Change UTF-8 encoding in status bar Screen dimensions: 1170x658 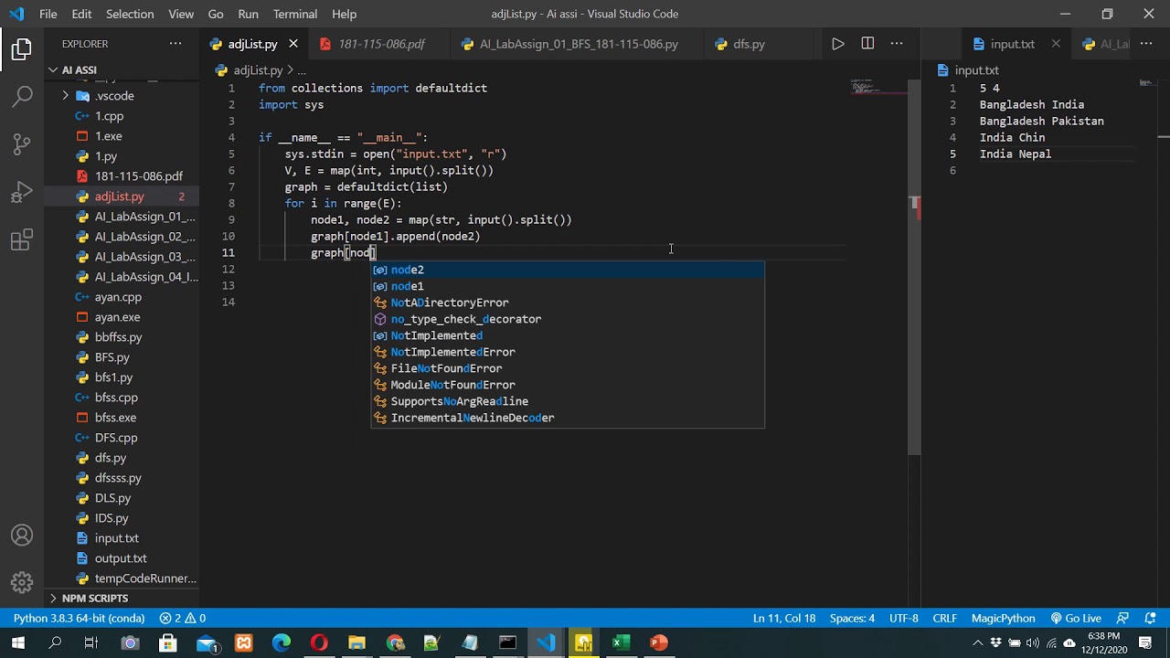point(903,619)
